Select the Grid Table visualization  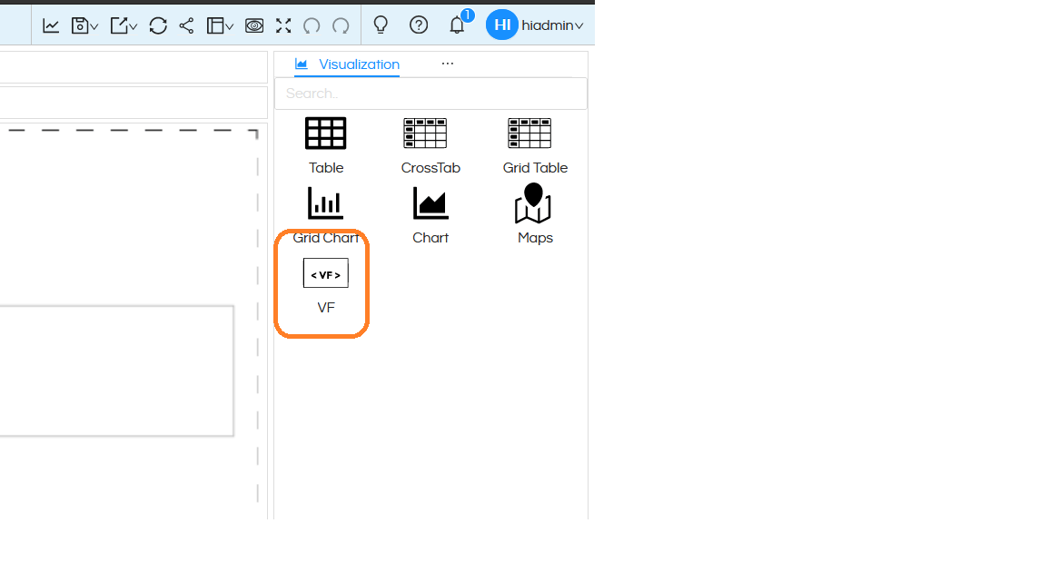pyautogui.click(x=535, y=146)
